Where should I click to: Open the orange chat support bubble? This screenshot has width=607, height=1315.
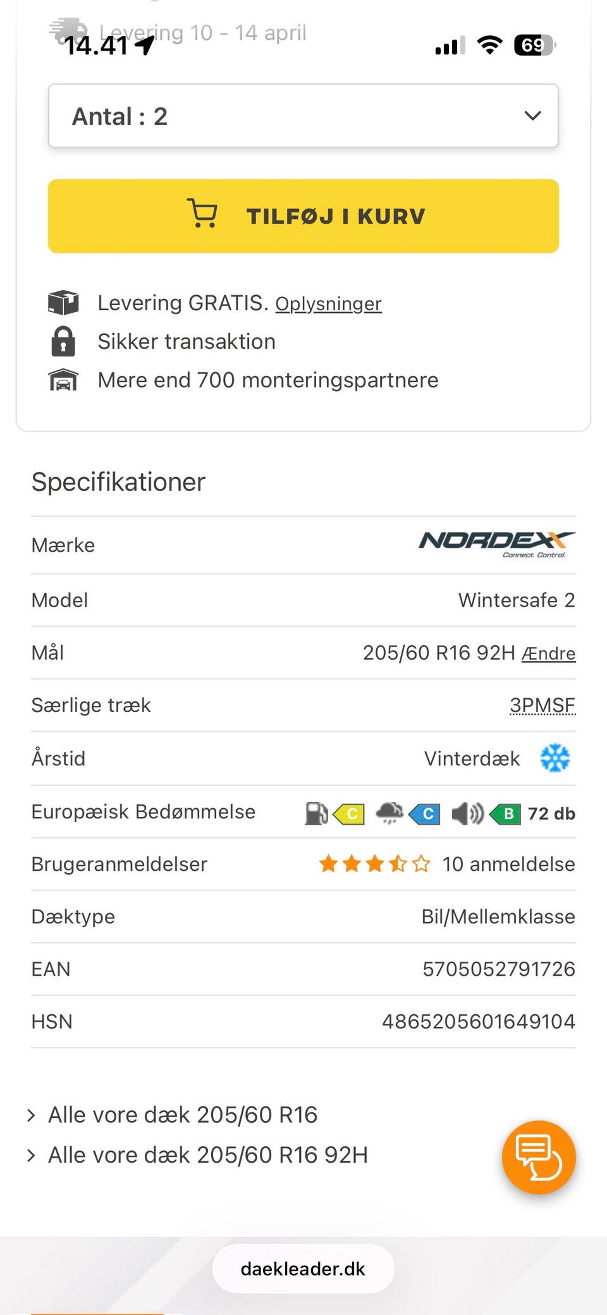click(539, 1157)
